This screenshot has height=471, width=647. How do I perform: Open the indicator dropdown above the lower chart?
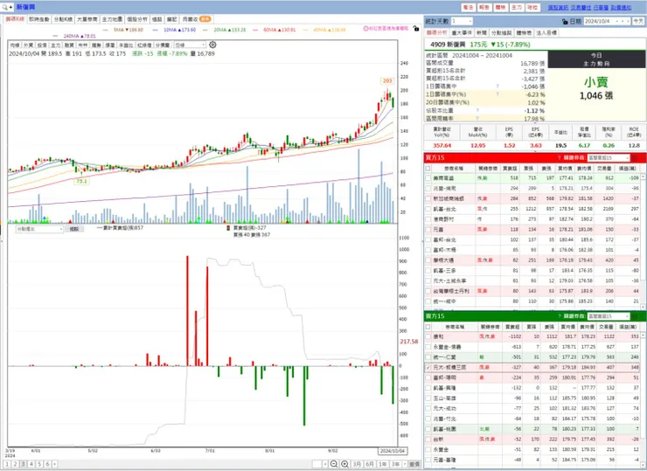point(39,228)
